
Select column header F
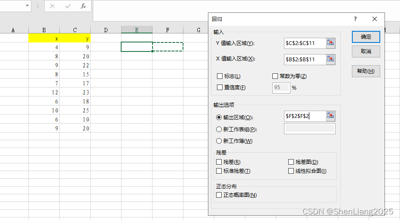(168, 30)
